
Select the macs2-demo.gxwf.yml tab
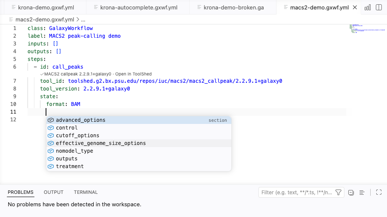point(319,7)
